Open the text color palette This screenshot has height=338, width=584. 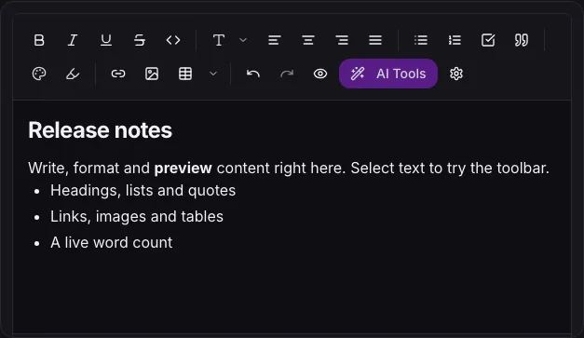coord(39,74)
